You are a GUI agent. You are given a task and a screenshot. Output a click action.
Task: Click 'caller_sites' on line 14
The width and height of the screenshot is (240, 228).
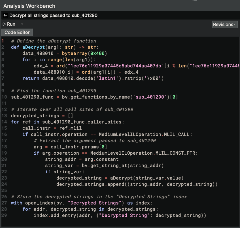pos(105,122)
